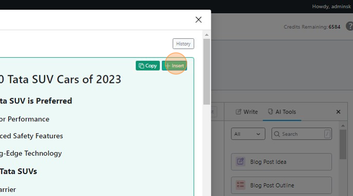Click the Blog Post Outline list icon
353x196 pixels.
pyautogui.click(x=240, y=185)
